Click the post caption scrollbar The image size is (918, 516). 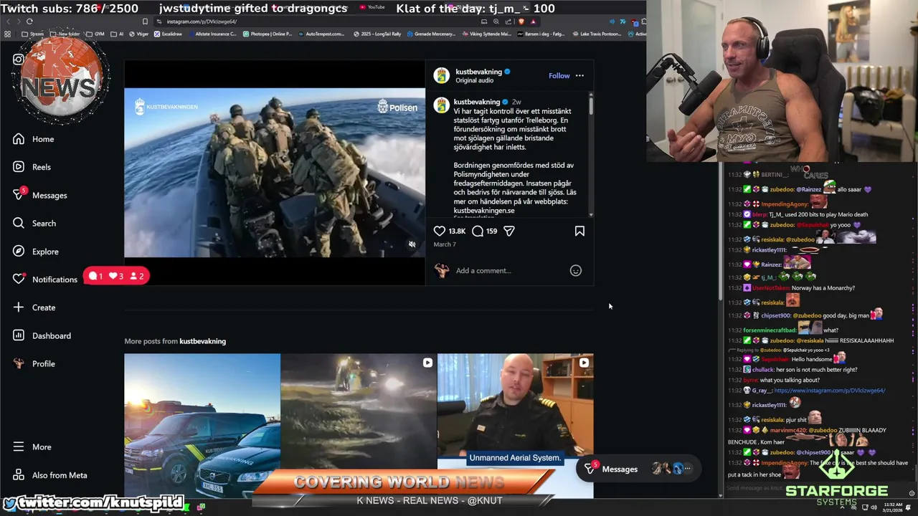(x=591, y=106)
